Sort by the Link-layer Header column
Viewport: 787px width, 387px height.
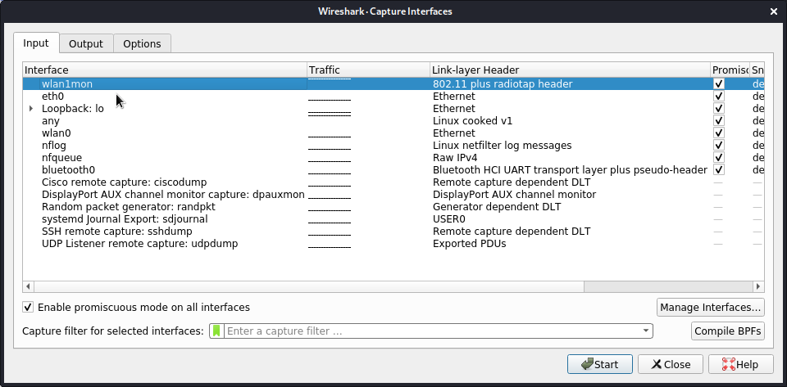571,70
